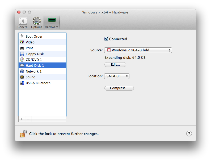Screen dimensions: 211x162
Task: Select Boot Order in hardware list
Action: pyautogui.click(x=42, y=36)
